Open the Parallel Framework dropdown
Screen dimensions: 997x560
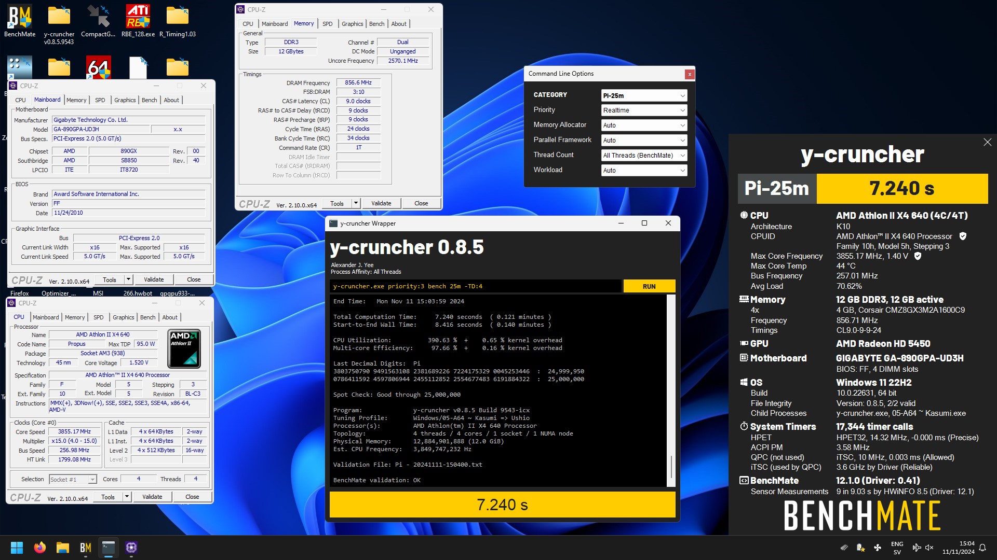pos(644,141)
